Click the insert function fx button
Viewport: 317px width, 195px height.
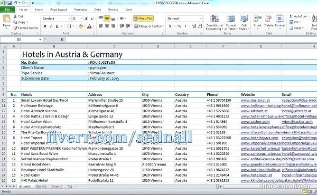pos(62,40)
